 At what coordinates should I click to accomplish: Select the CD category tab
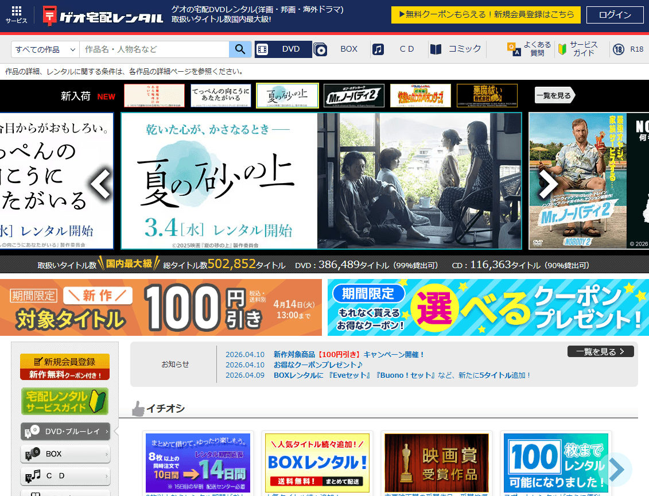[398, 49]
